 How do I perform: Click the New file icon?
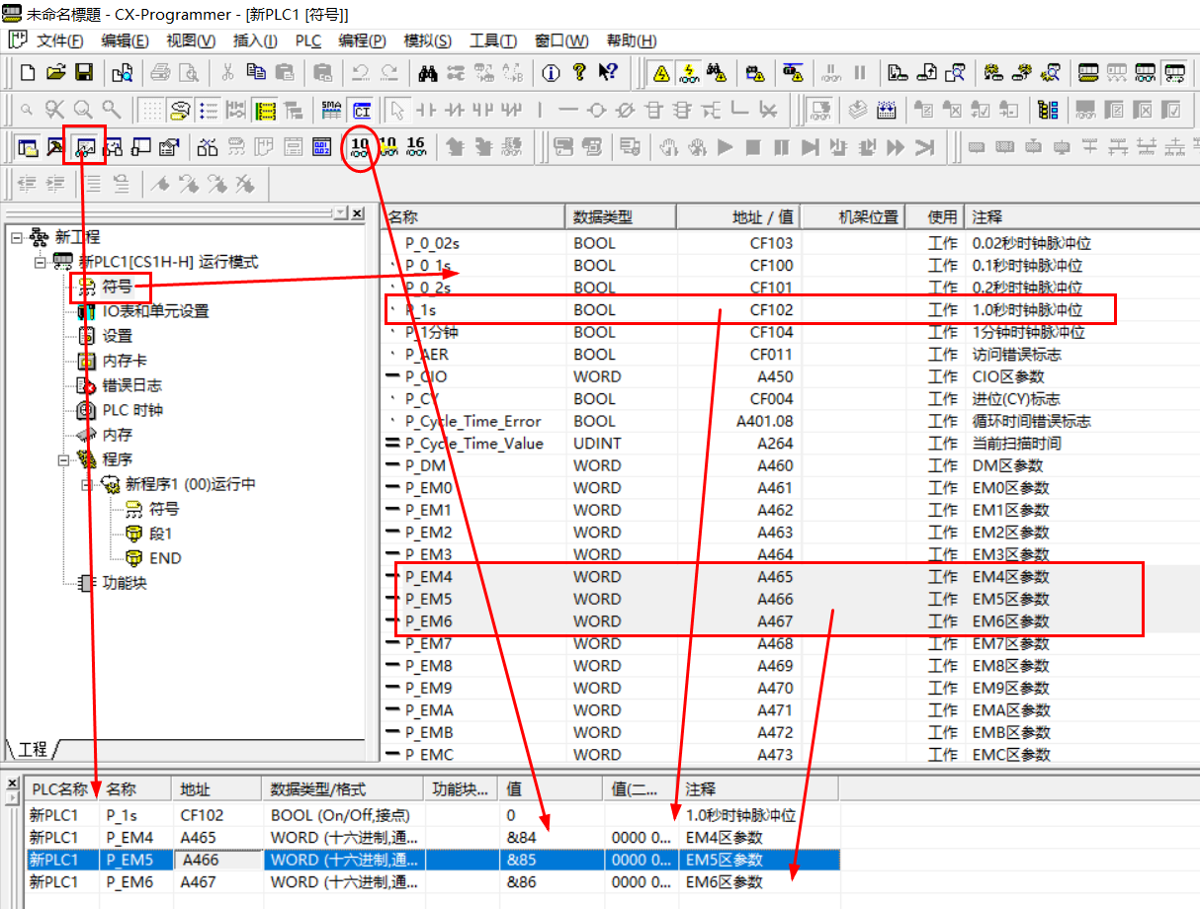pyautogui.click(x=28, y=72)
